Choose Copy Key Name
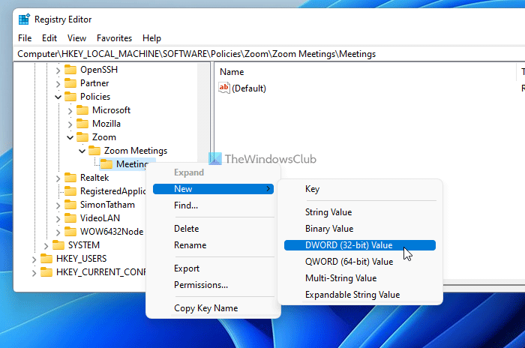 [213, 308]
